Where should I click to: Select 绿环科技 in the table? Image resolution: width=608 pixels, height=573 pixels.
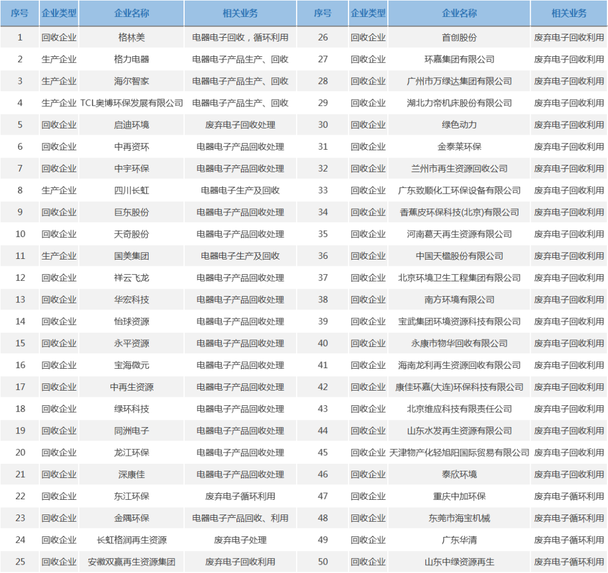pos(131,409)
